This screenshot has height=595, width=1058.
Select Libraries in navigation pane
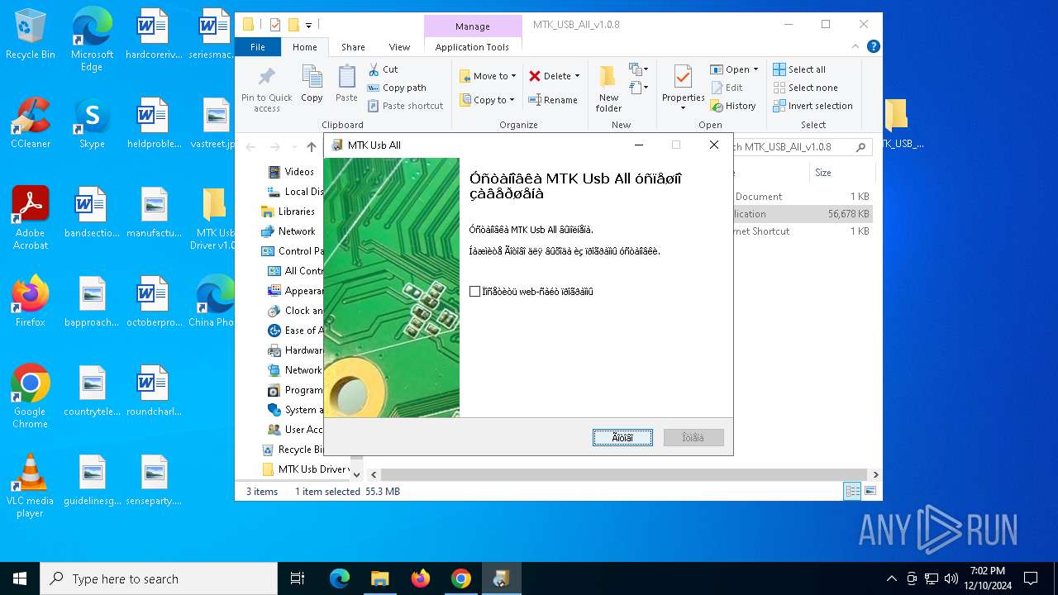click(288, 212)
